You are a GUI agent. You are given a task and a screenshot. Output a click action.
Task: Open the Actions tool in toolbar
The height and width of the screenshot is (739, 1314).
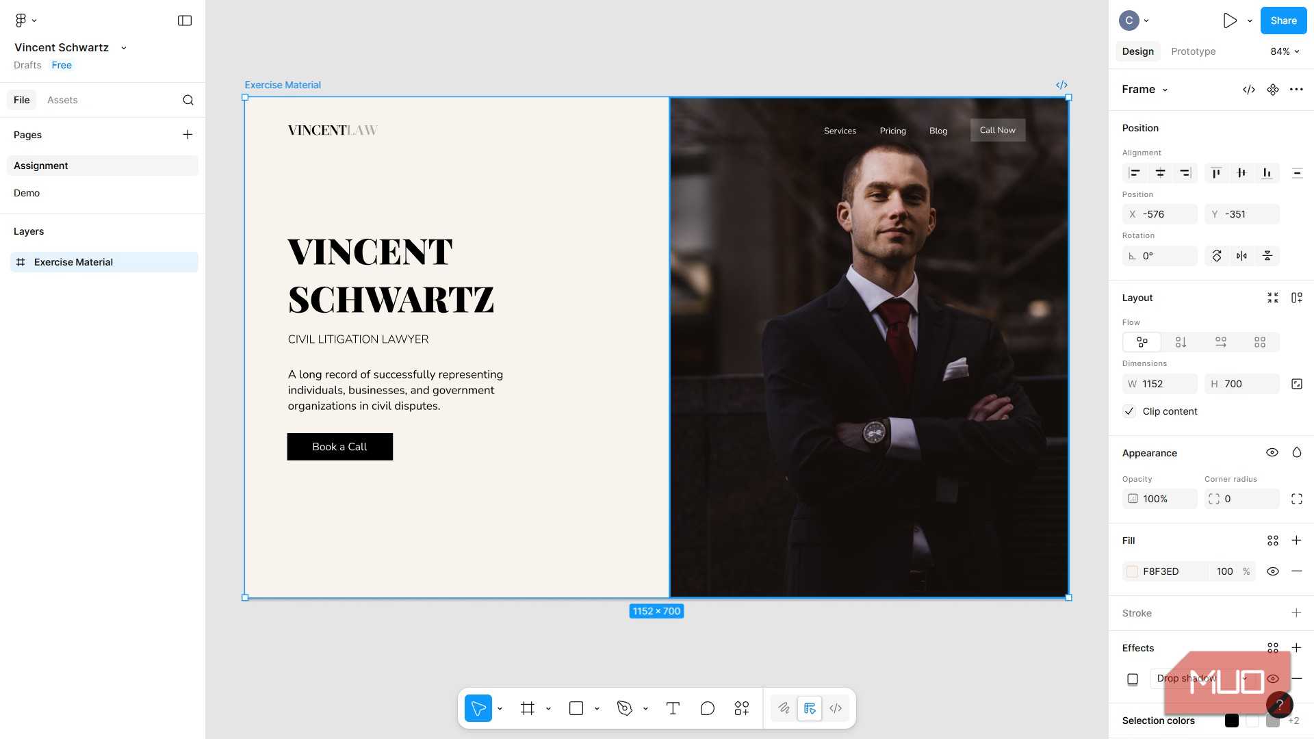742,708
